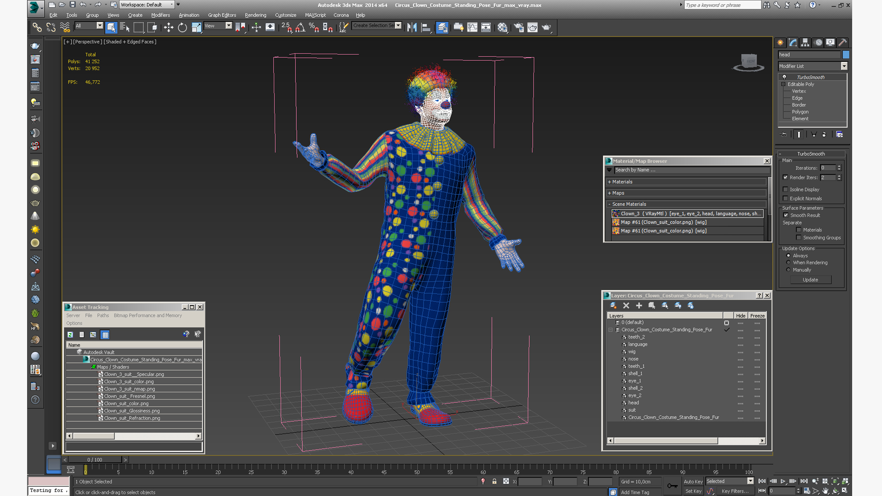The height and width of the screenshot is (496, 882).
Task: Click Refresh icon in Asset Tracking
Action: click(x=70, y=335)
